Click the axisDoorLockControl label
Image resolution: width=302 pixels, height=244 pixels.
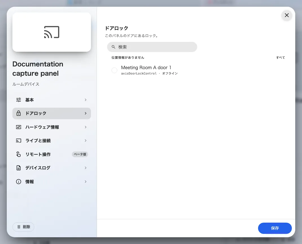[x=139, y=73]
